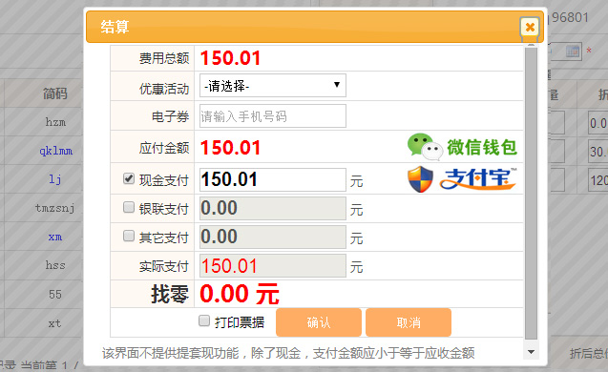The width and height of the screenshot is (608, 372).
Task: Click background field showing 0.0
Action: pos(598,123)
